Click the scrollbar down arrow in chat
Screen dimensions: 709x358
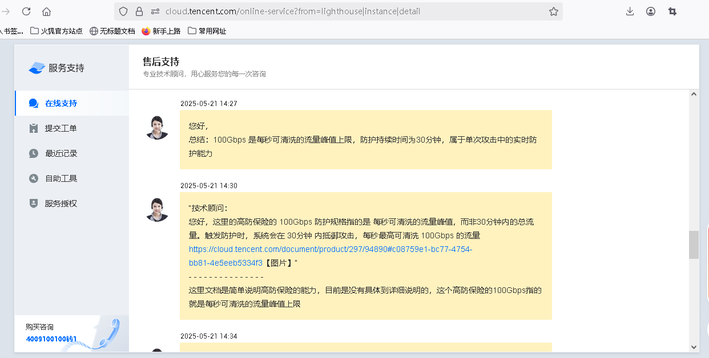tap(694, 347)
